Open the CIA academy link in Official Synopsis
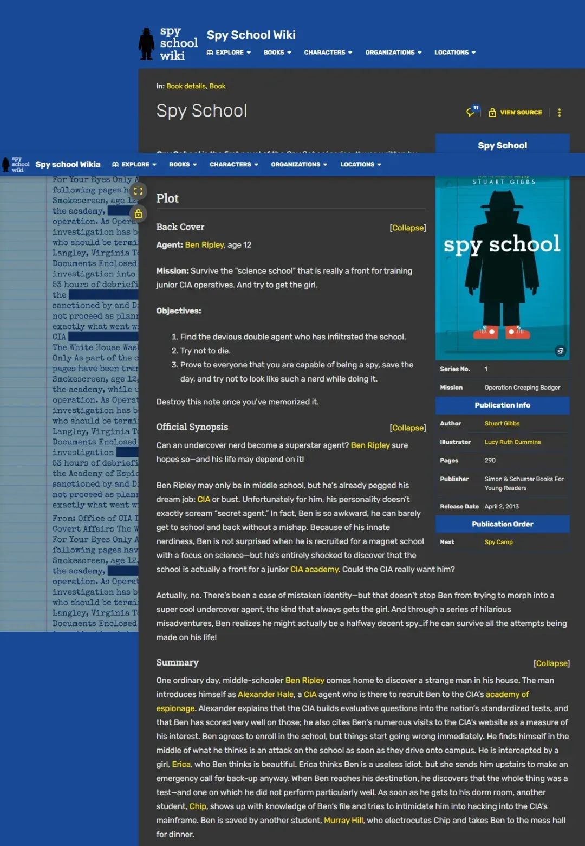 [x=315, y=569]
